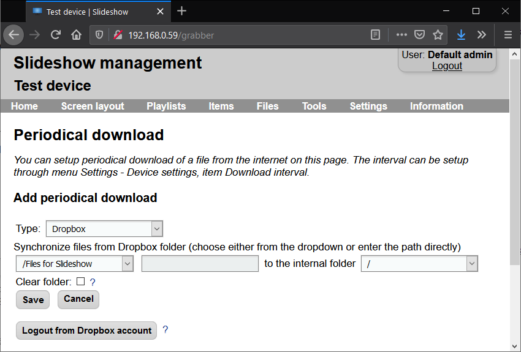The image size is (521, 352).
Task: Open the Downloads arrow icon
Action: pyautogui.click(x=461, y=35)
